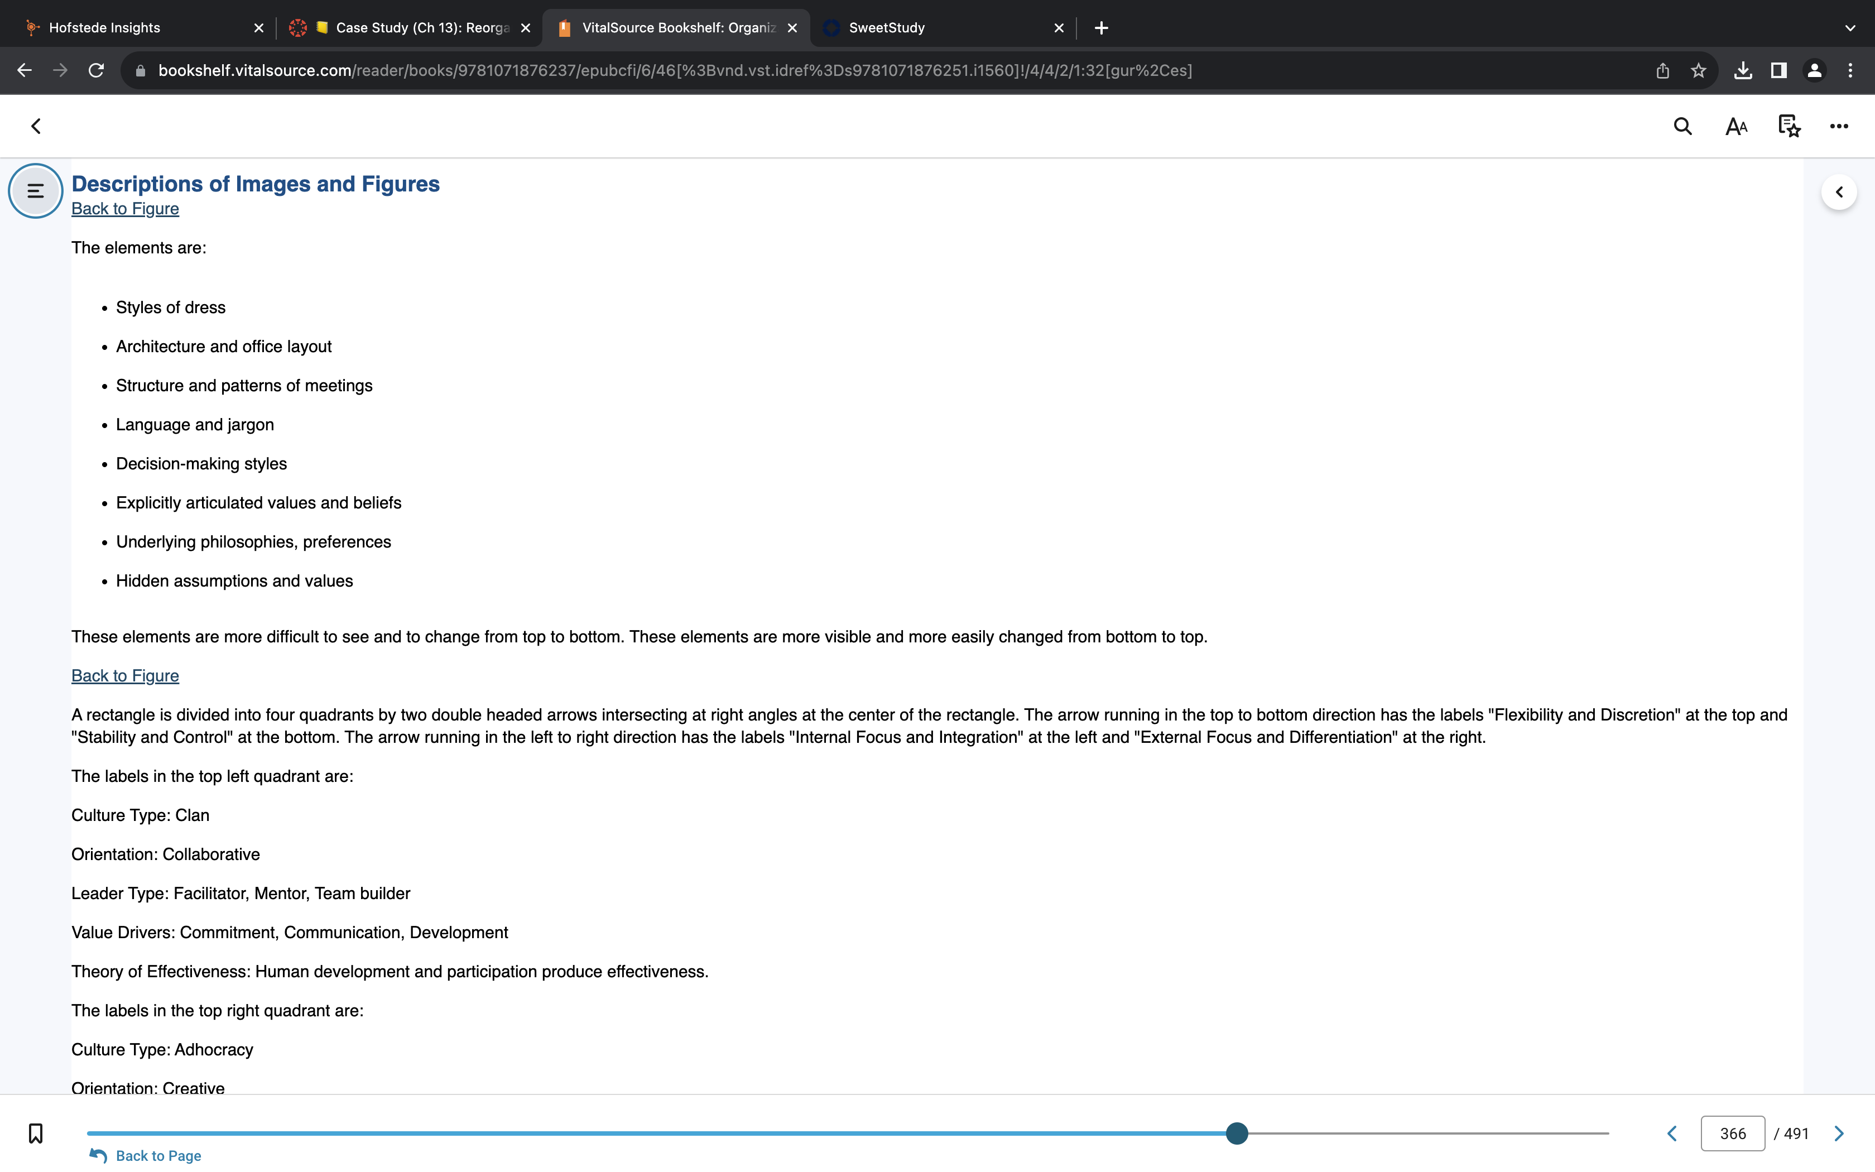The height and width of the screenshot is (1172, 1875).
Task: Open the reader more options ellipsis
Action: click(x=1839, y=126)
